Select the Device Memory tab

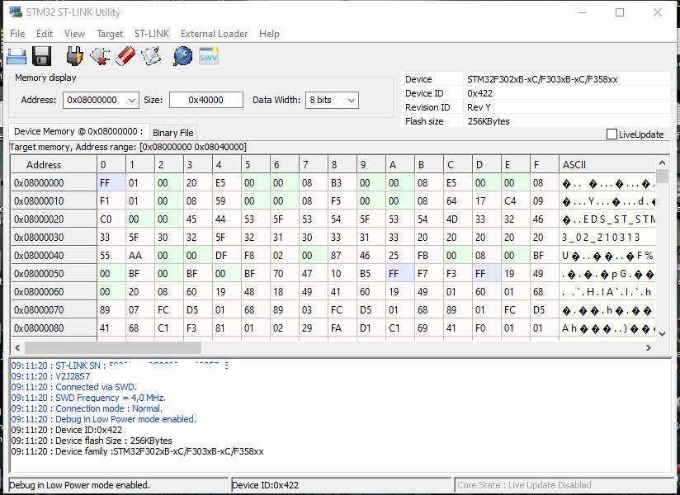78,132
